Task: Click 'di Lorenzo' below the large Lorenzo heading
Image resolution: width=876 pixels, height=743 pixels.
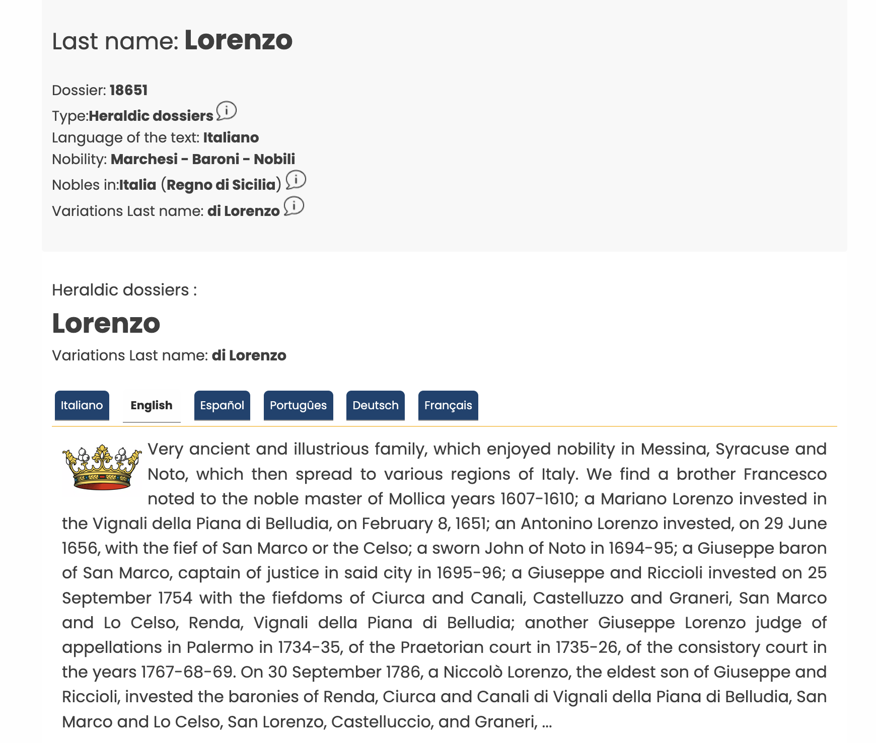Action: tap(249, 355)
